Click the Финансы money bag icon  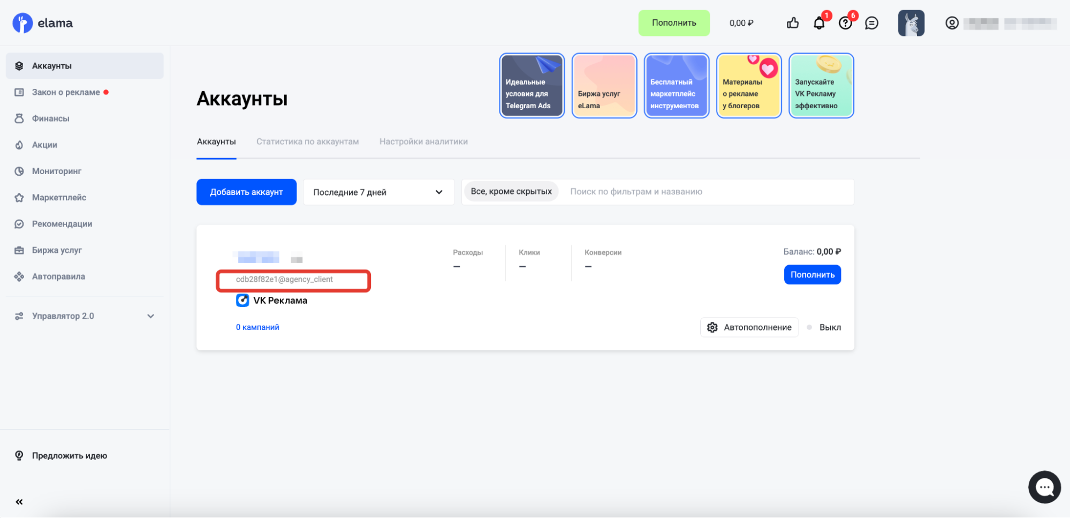coord(19,118)
